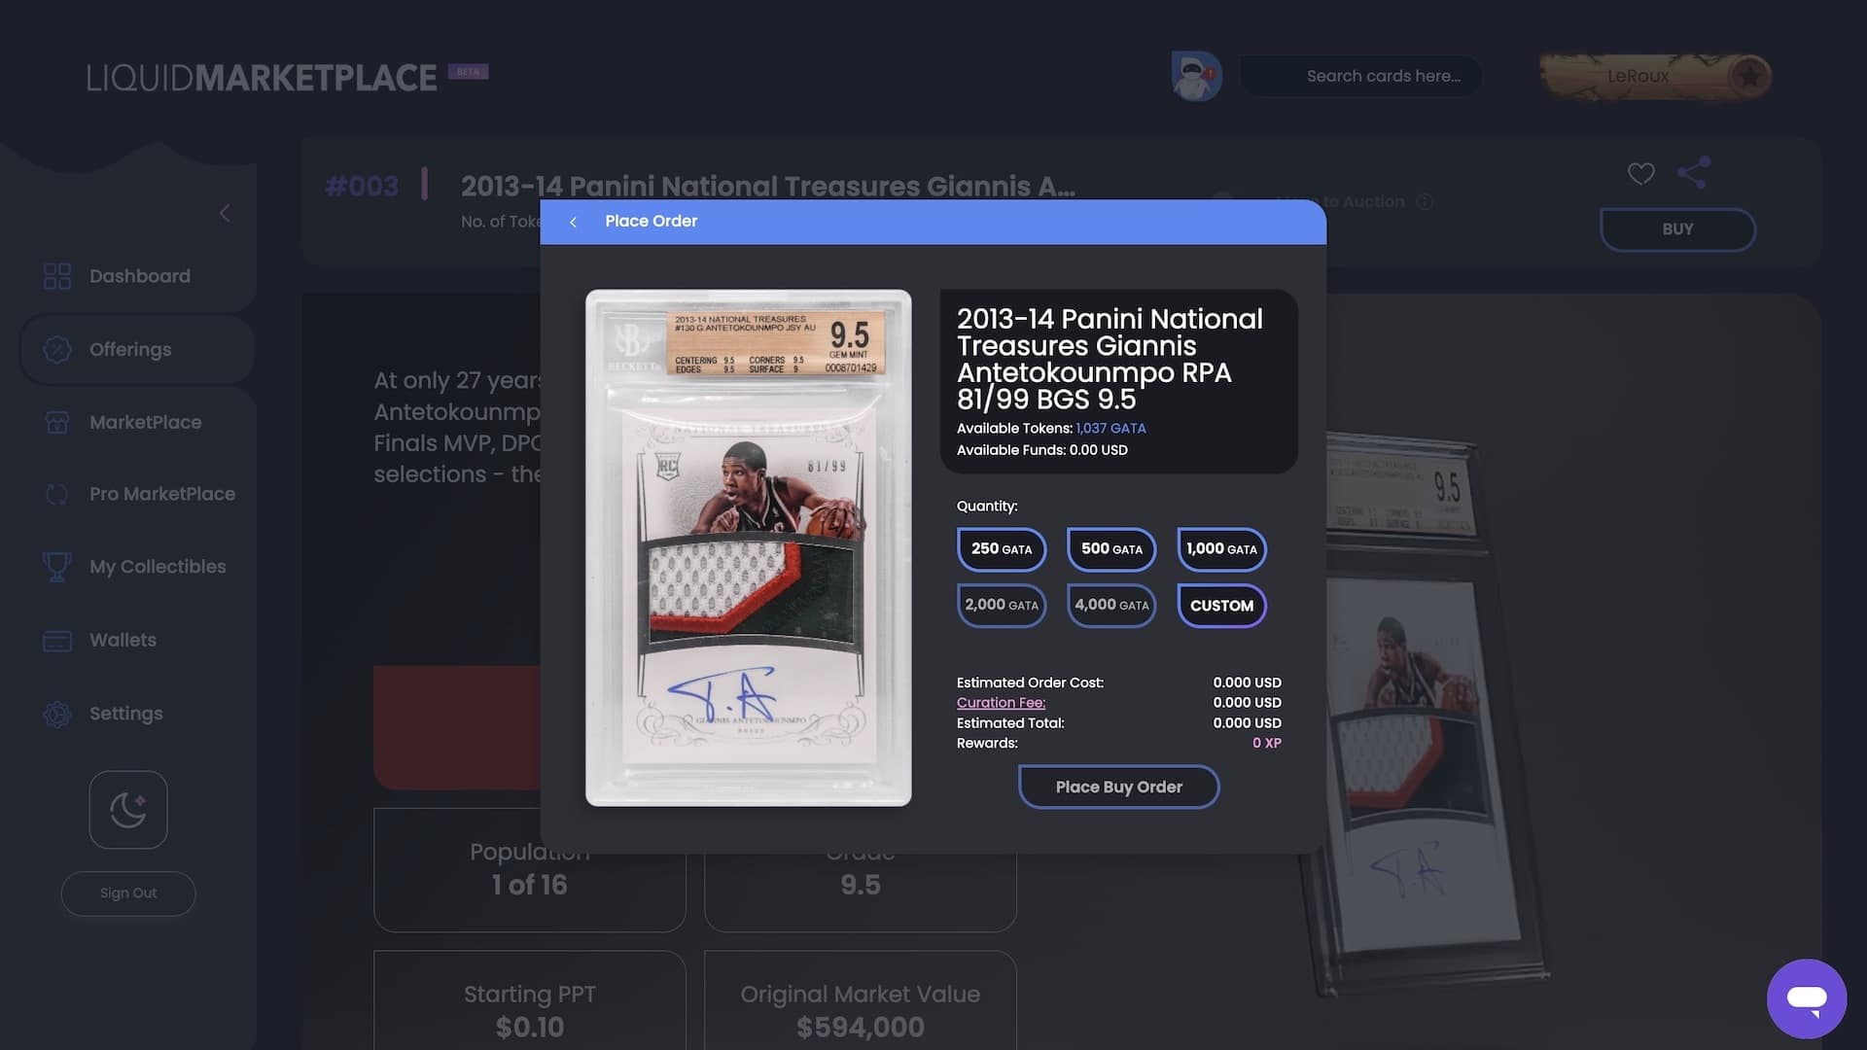Select the 4,000 GATA quantity option
The height and width of the screenshot is (1050, 1867).
[x=1111, y=605]
